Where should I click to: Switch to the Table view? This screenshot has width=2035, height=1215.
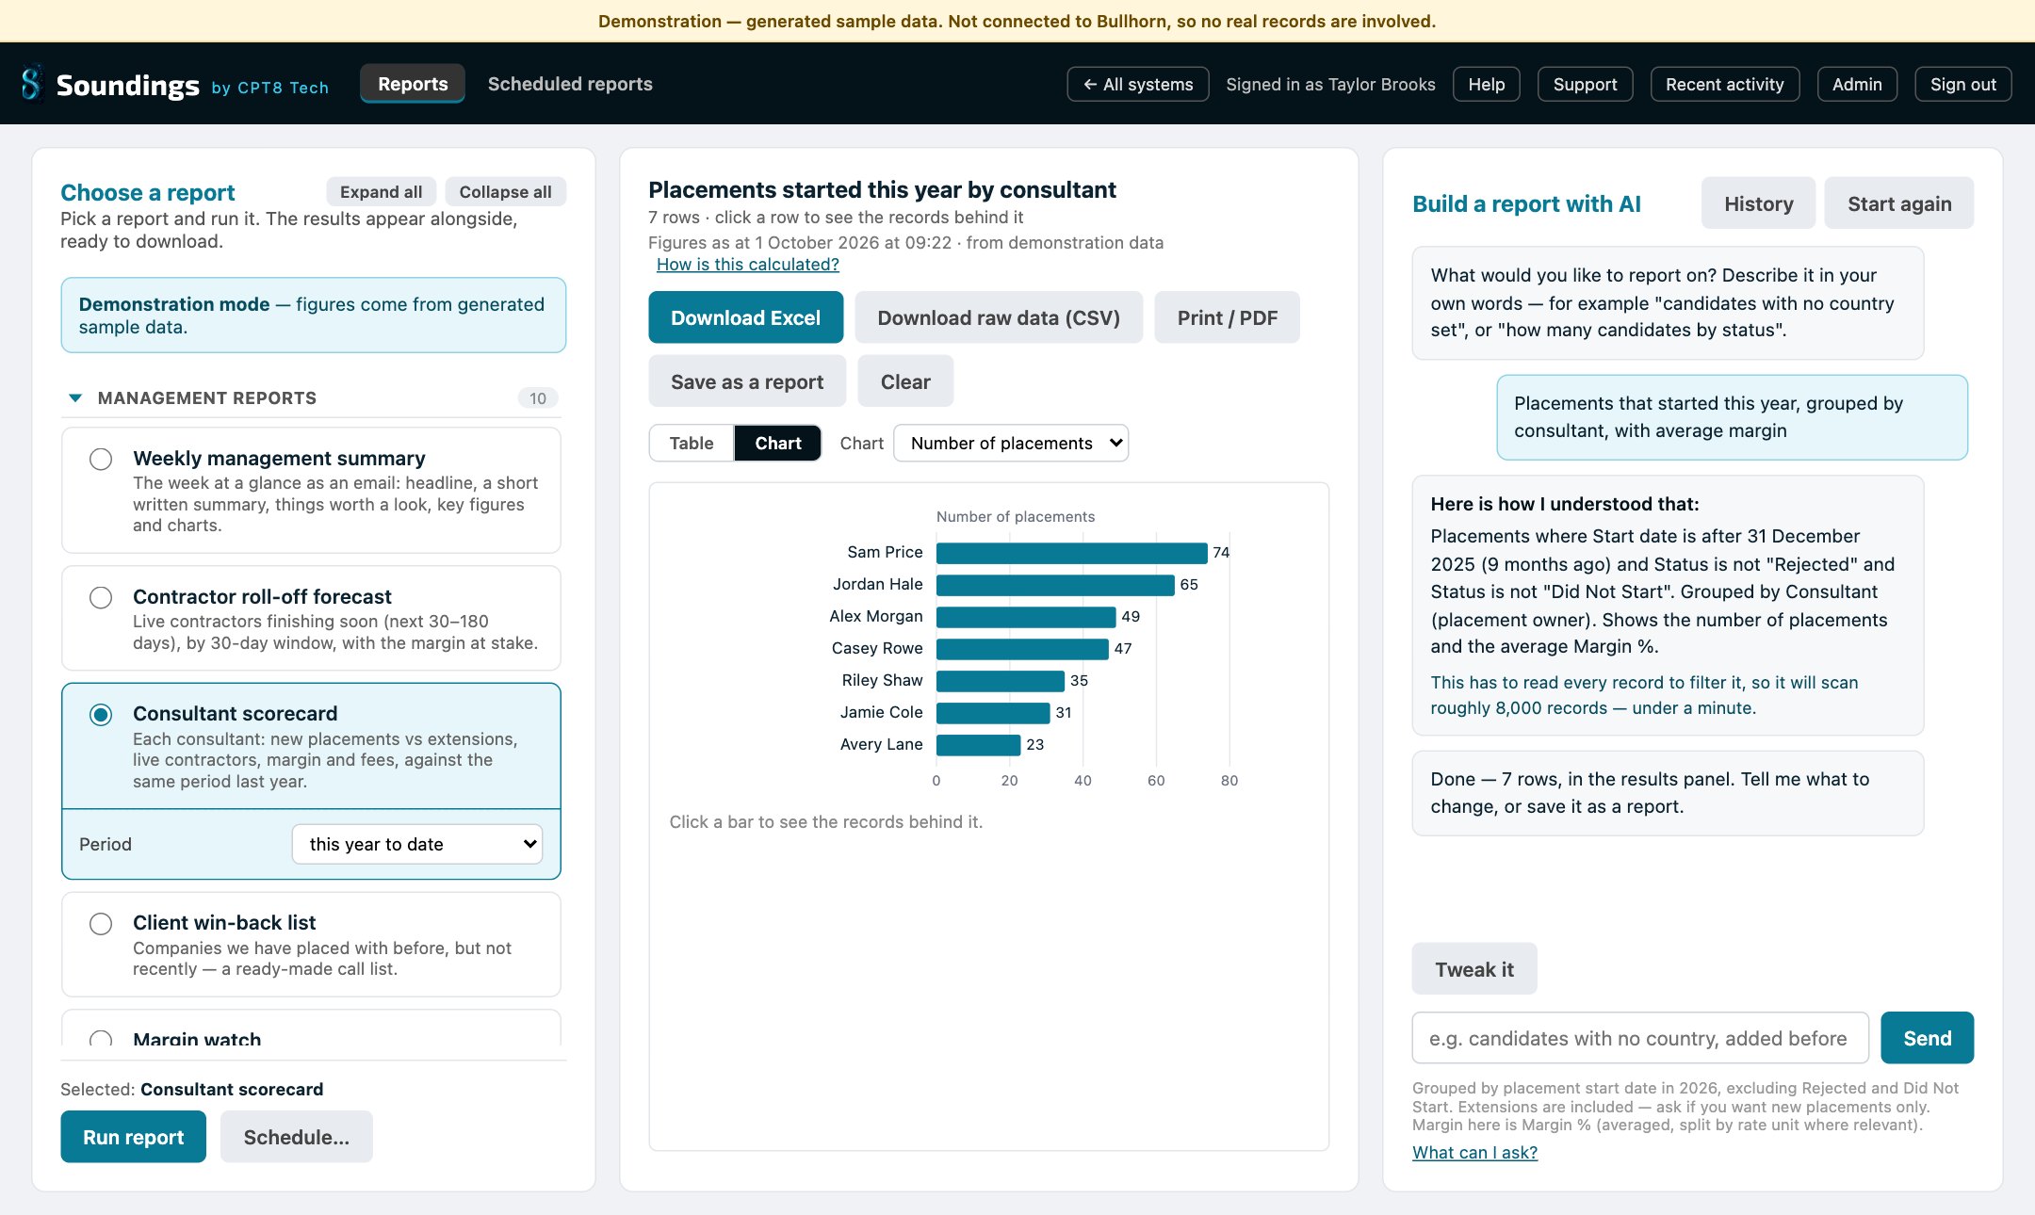pos(692,443)
